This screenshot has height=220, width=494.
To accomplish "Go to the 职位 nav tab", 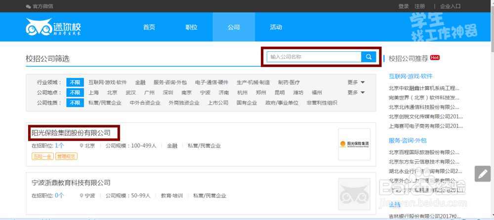I will click(x=191, y=27).
